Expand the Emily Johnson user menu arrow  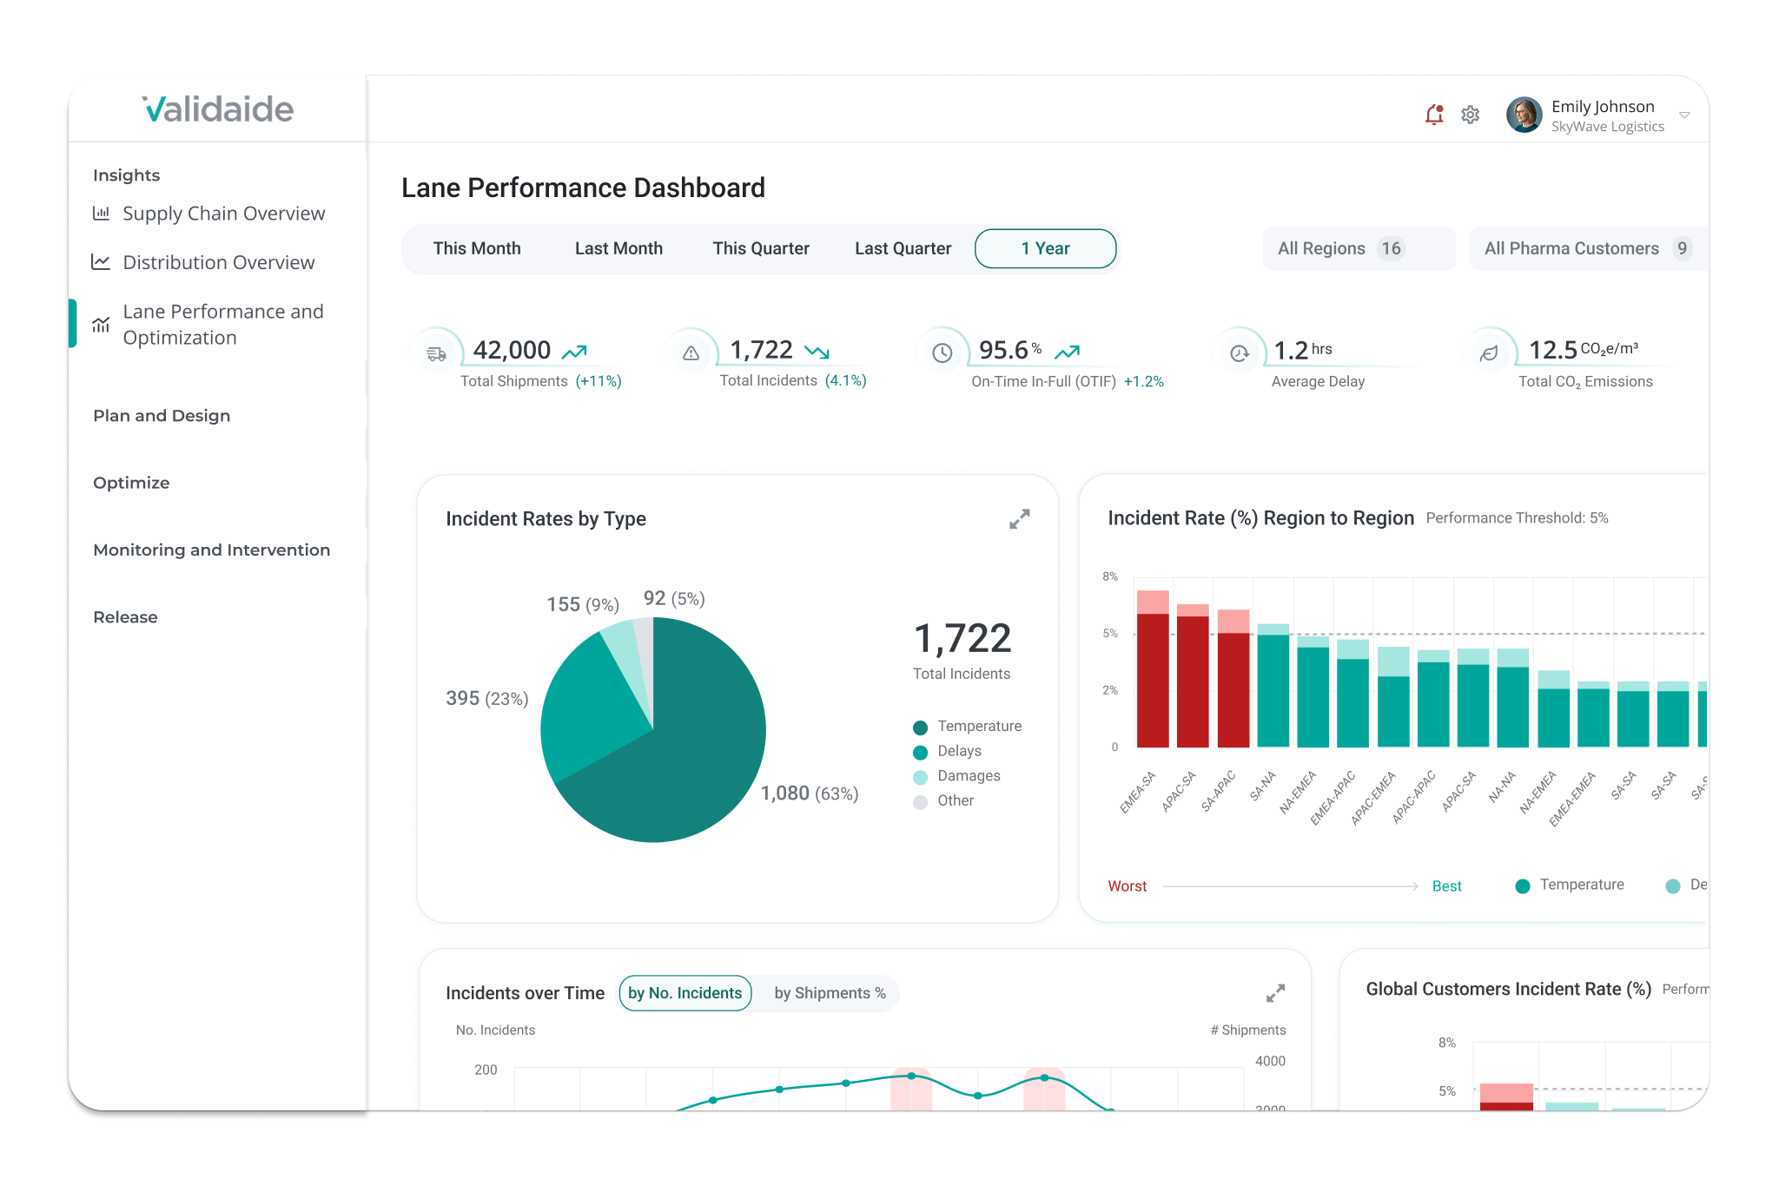(1684, 115)
